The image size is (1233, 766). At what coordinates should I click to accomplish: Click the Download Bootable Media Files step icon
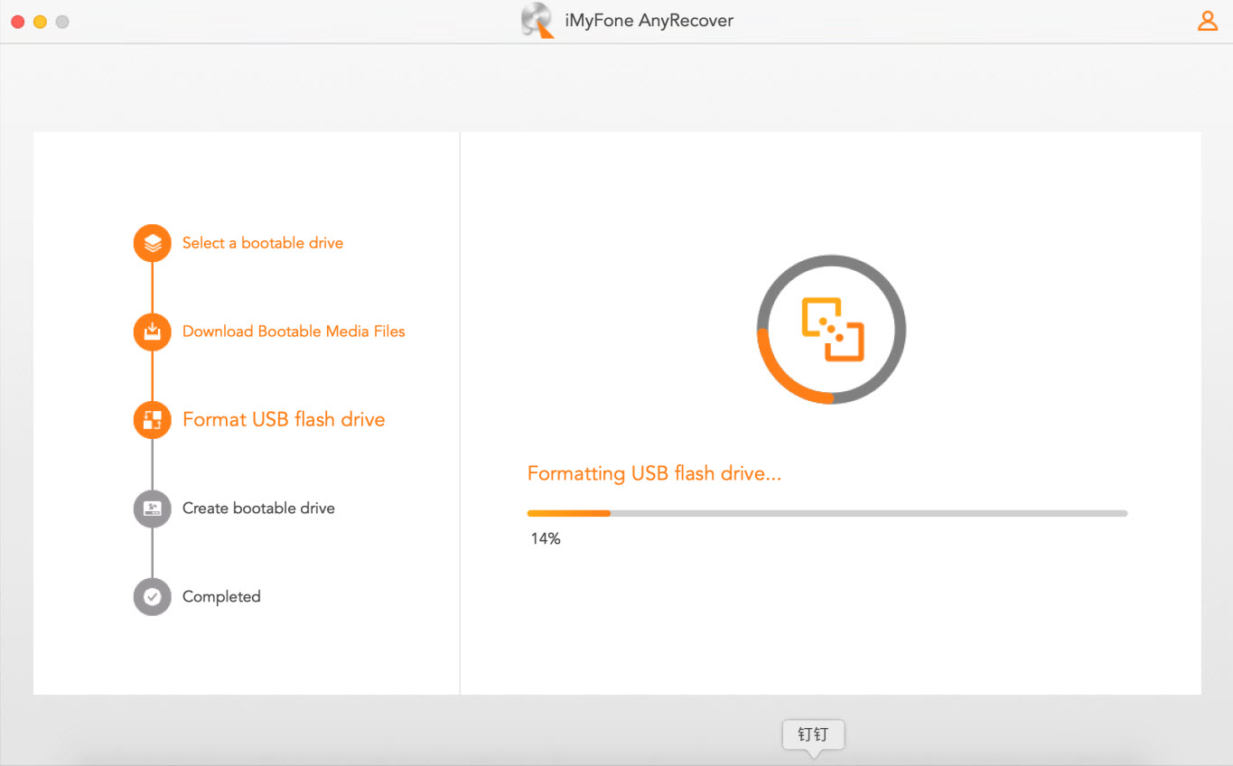[152, 332]
